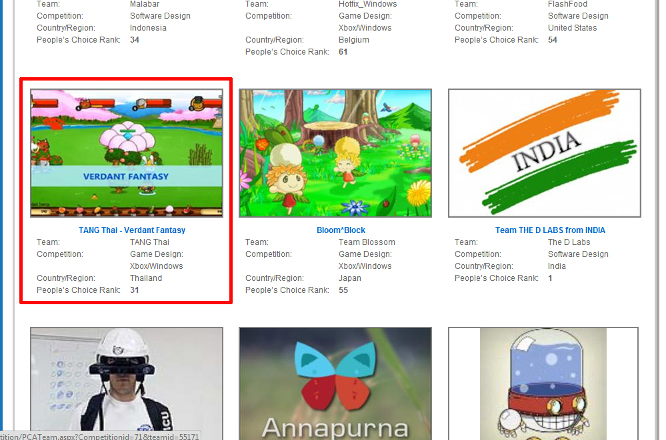Open the "TANG Thai - Verdant Fantasy" link
This screenshot has height=440, width=666.
(x=132, y=230)
